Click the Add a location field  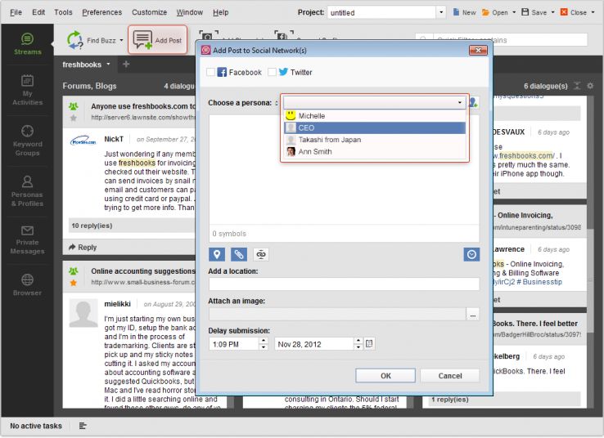tap(344, 284)
